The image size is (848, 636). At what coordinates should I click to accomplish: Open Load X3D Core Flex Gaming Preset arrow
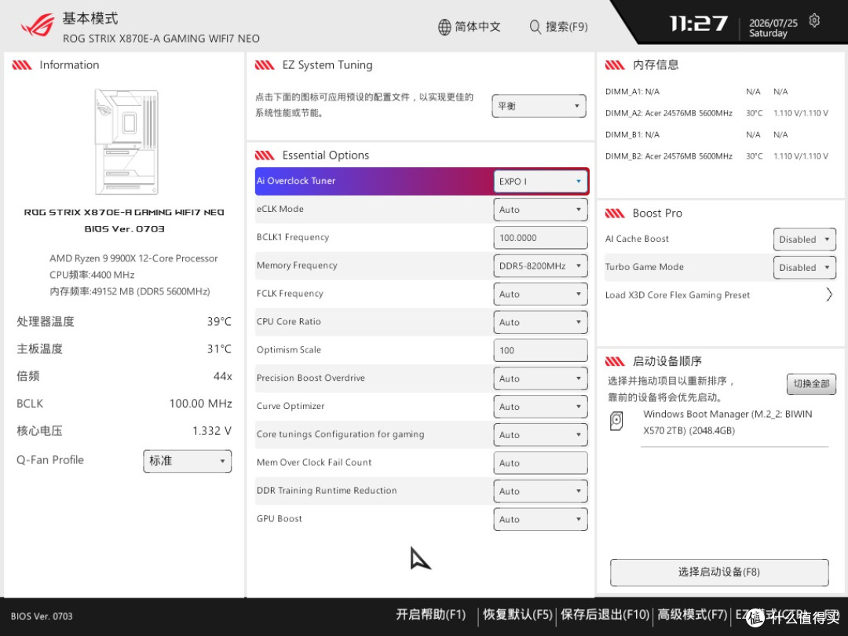(829, 294)
